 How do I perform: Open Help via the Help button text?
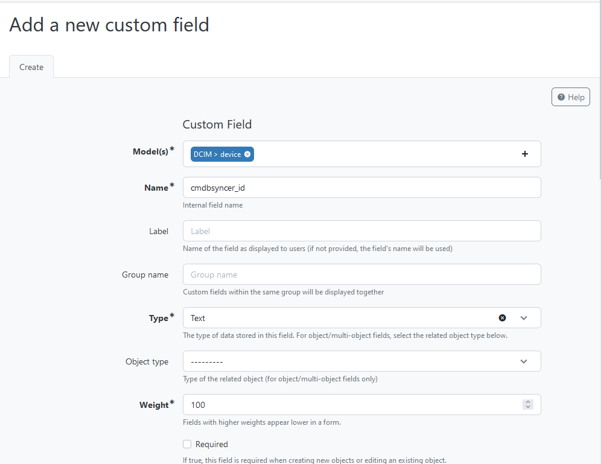click(x=576, y=97)
